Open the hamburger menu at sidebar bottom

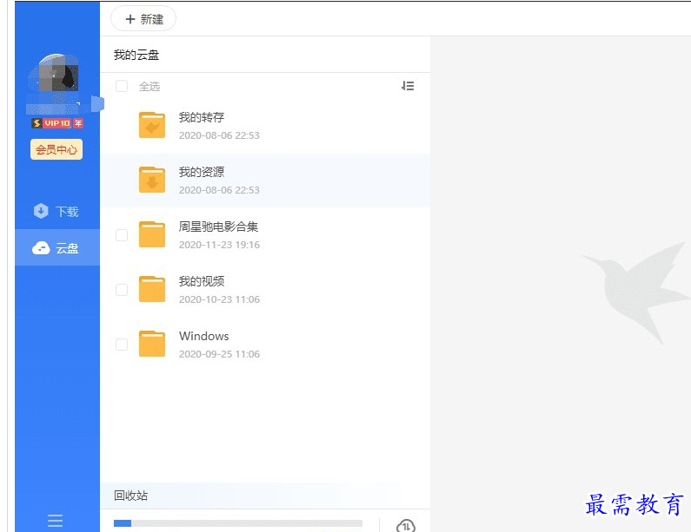55,521
